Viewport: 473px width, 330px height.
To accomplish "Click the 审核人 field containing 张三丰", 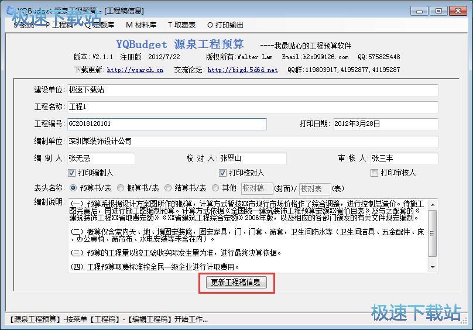I will click(x=405, y=159).
